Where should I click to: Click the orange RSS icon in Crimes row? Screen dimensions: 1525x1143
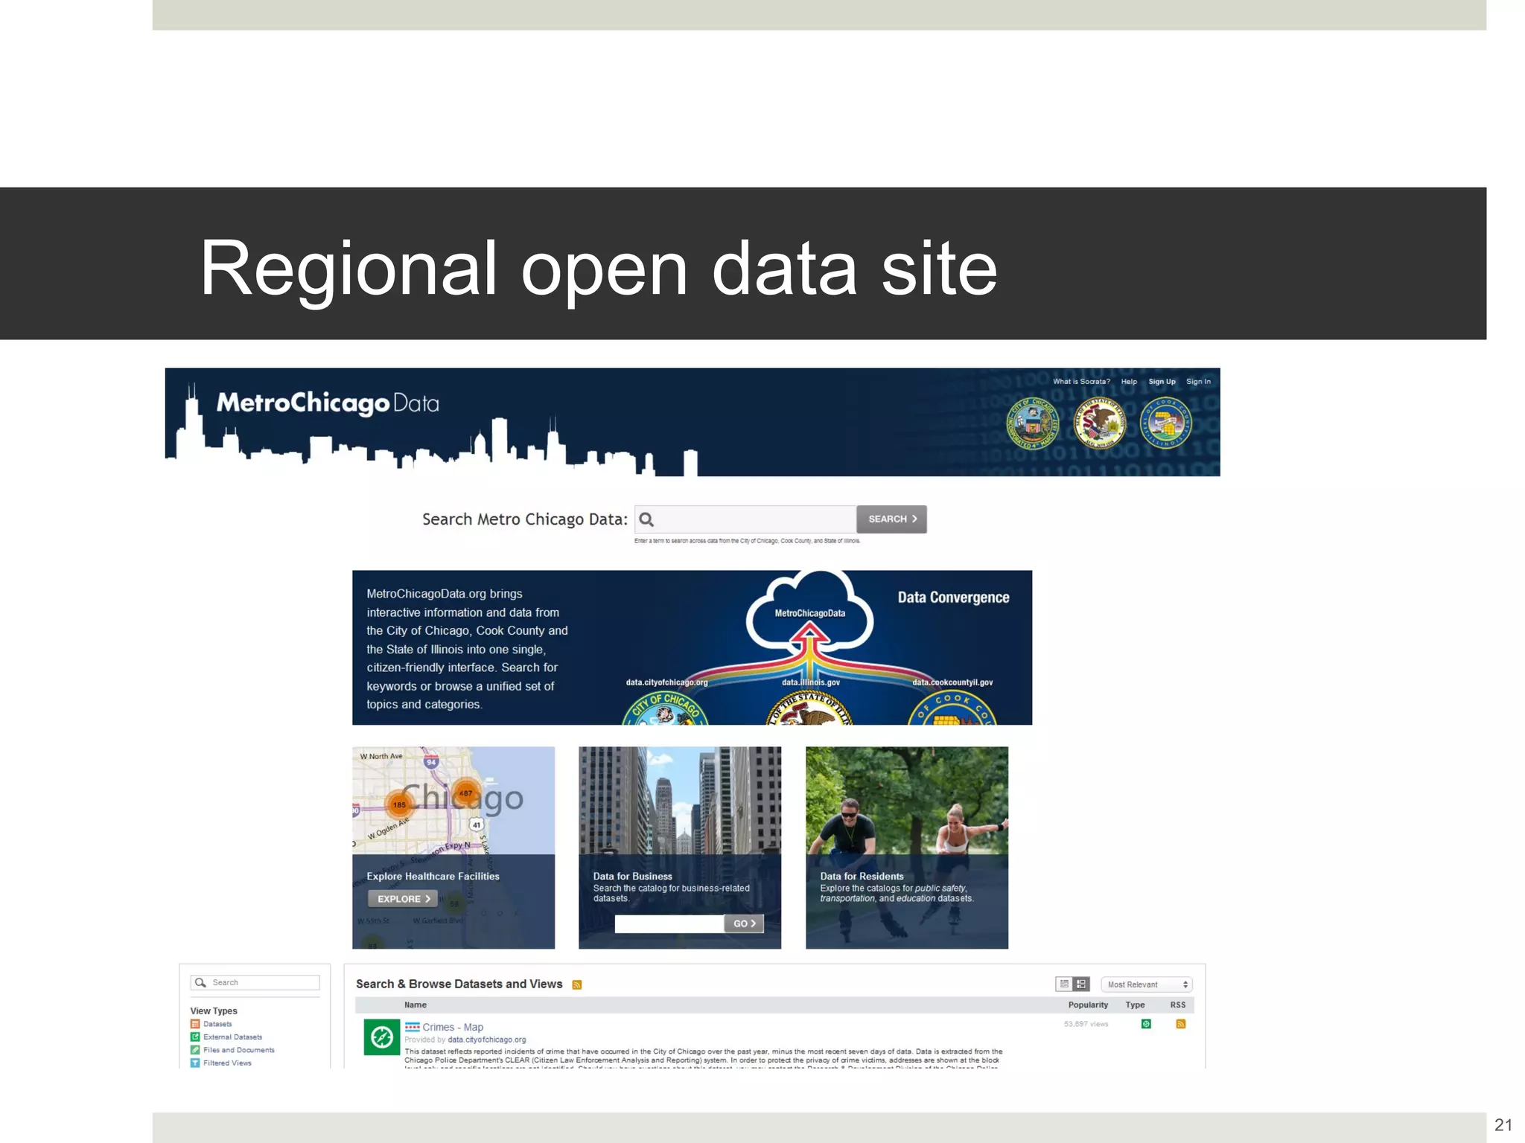point(1180,1024)
